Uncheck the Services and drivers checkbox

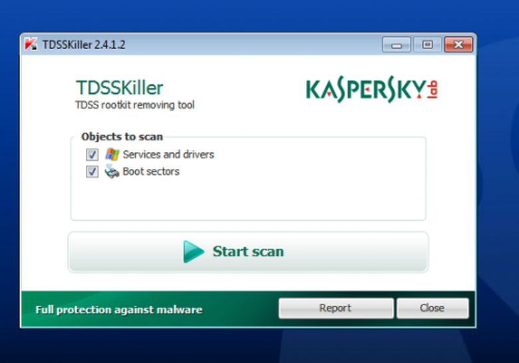click(x=92, y=155)
